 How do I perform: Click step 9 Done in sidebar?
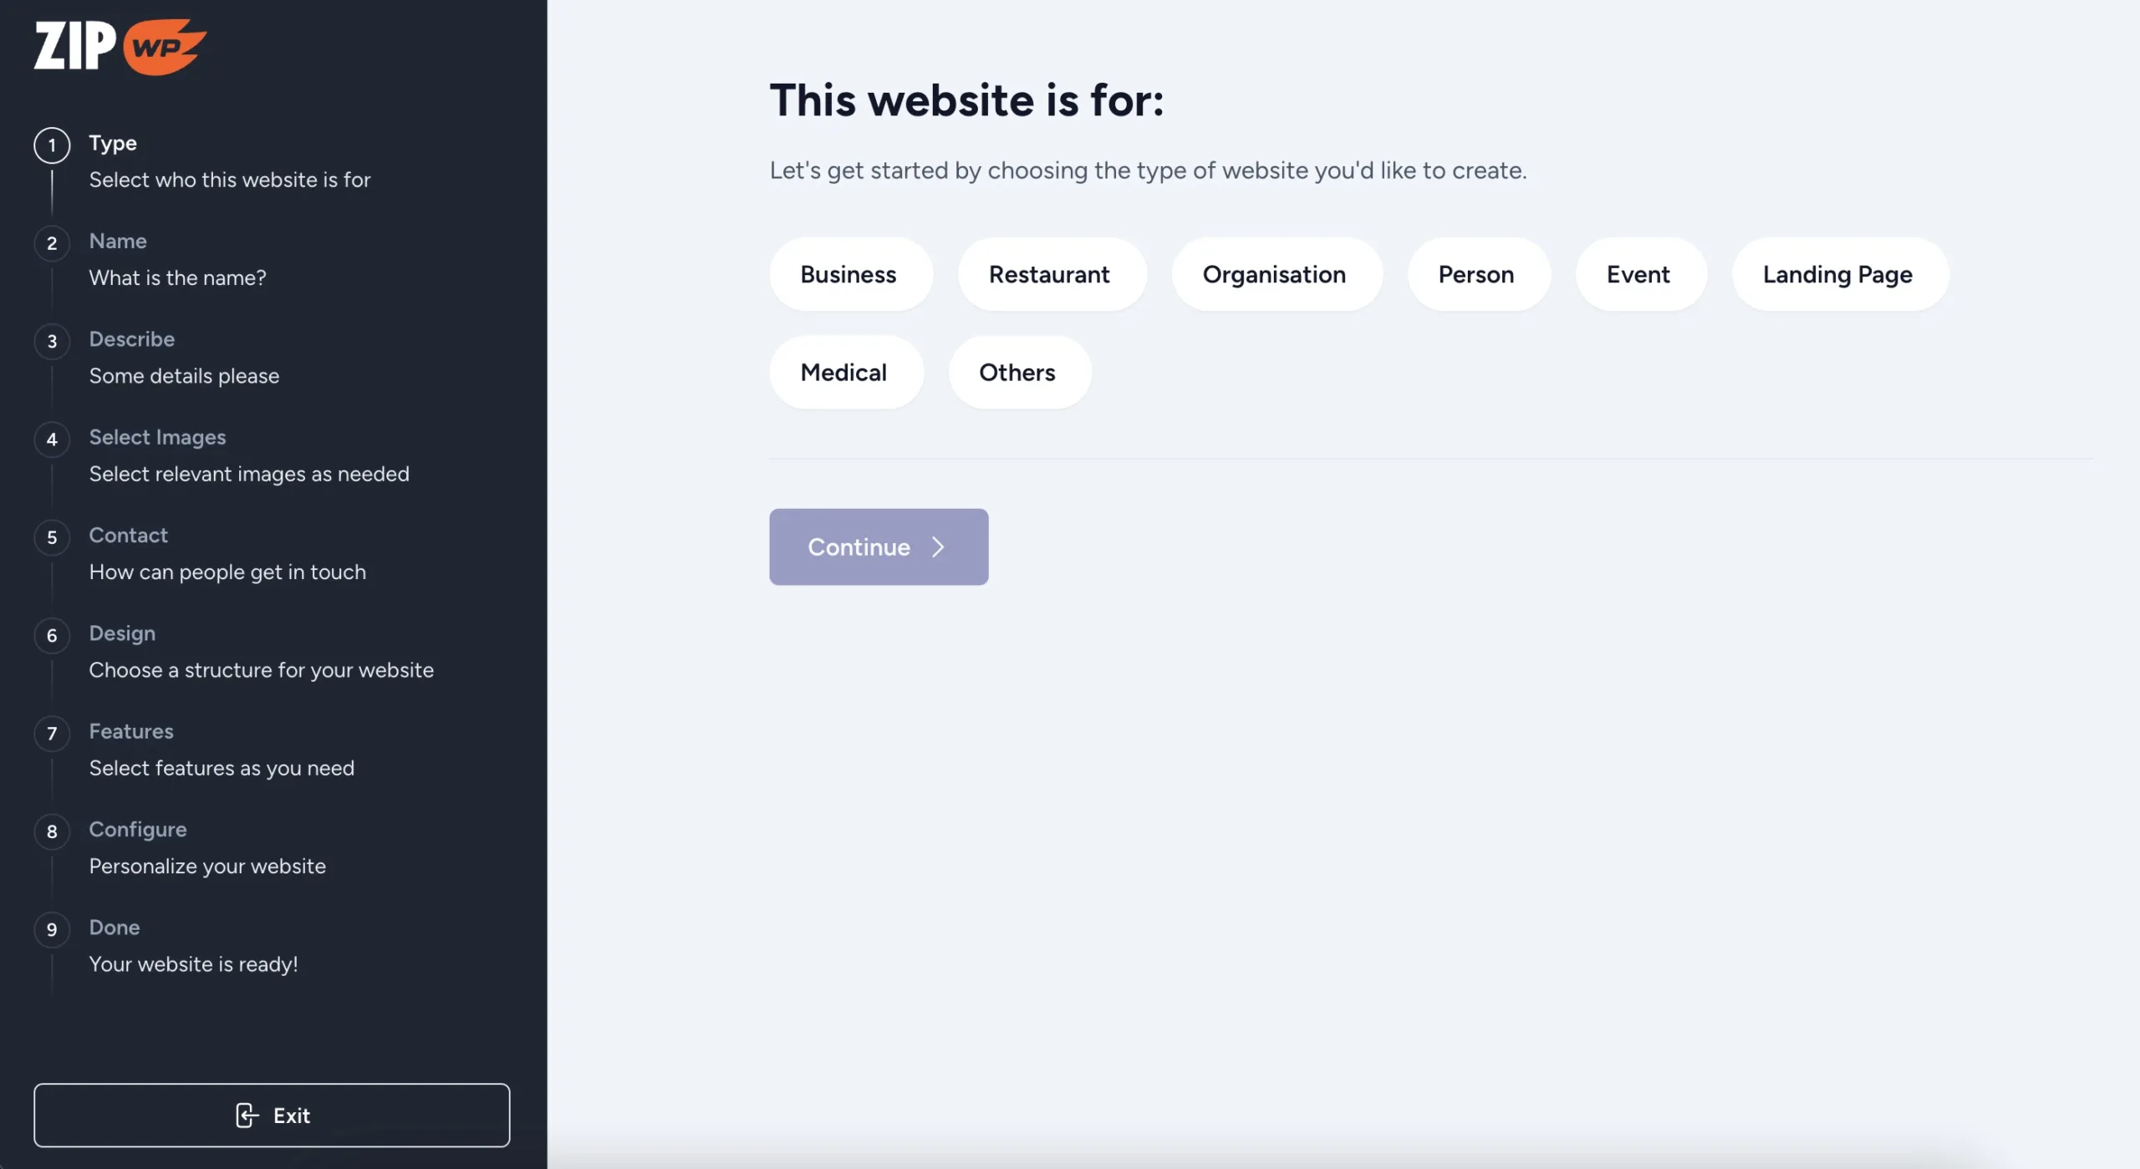click(x=115, y=928)
